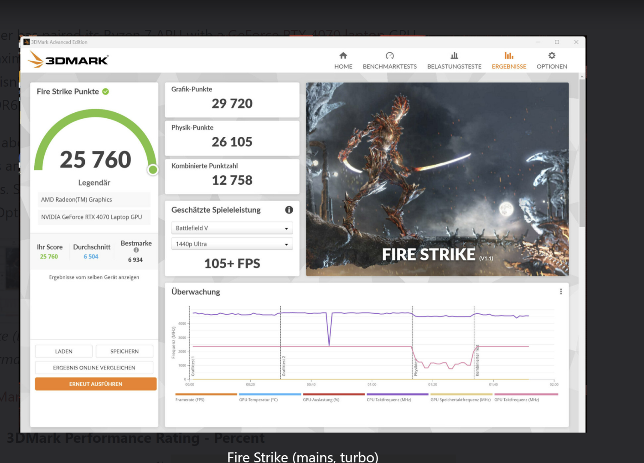This screenshot has width=644, height=463.
Task: Toggle the Framerate (FPS) legend color
Action: [206, 394]
